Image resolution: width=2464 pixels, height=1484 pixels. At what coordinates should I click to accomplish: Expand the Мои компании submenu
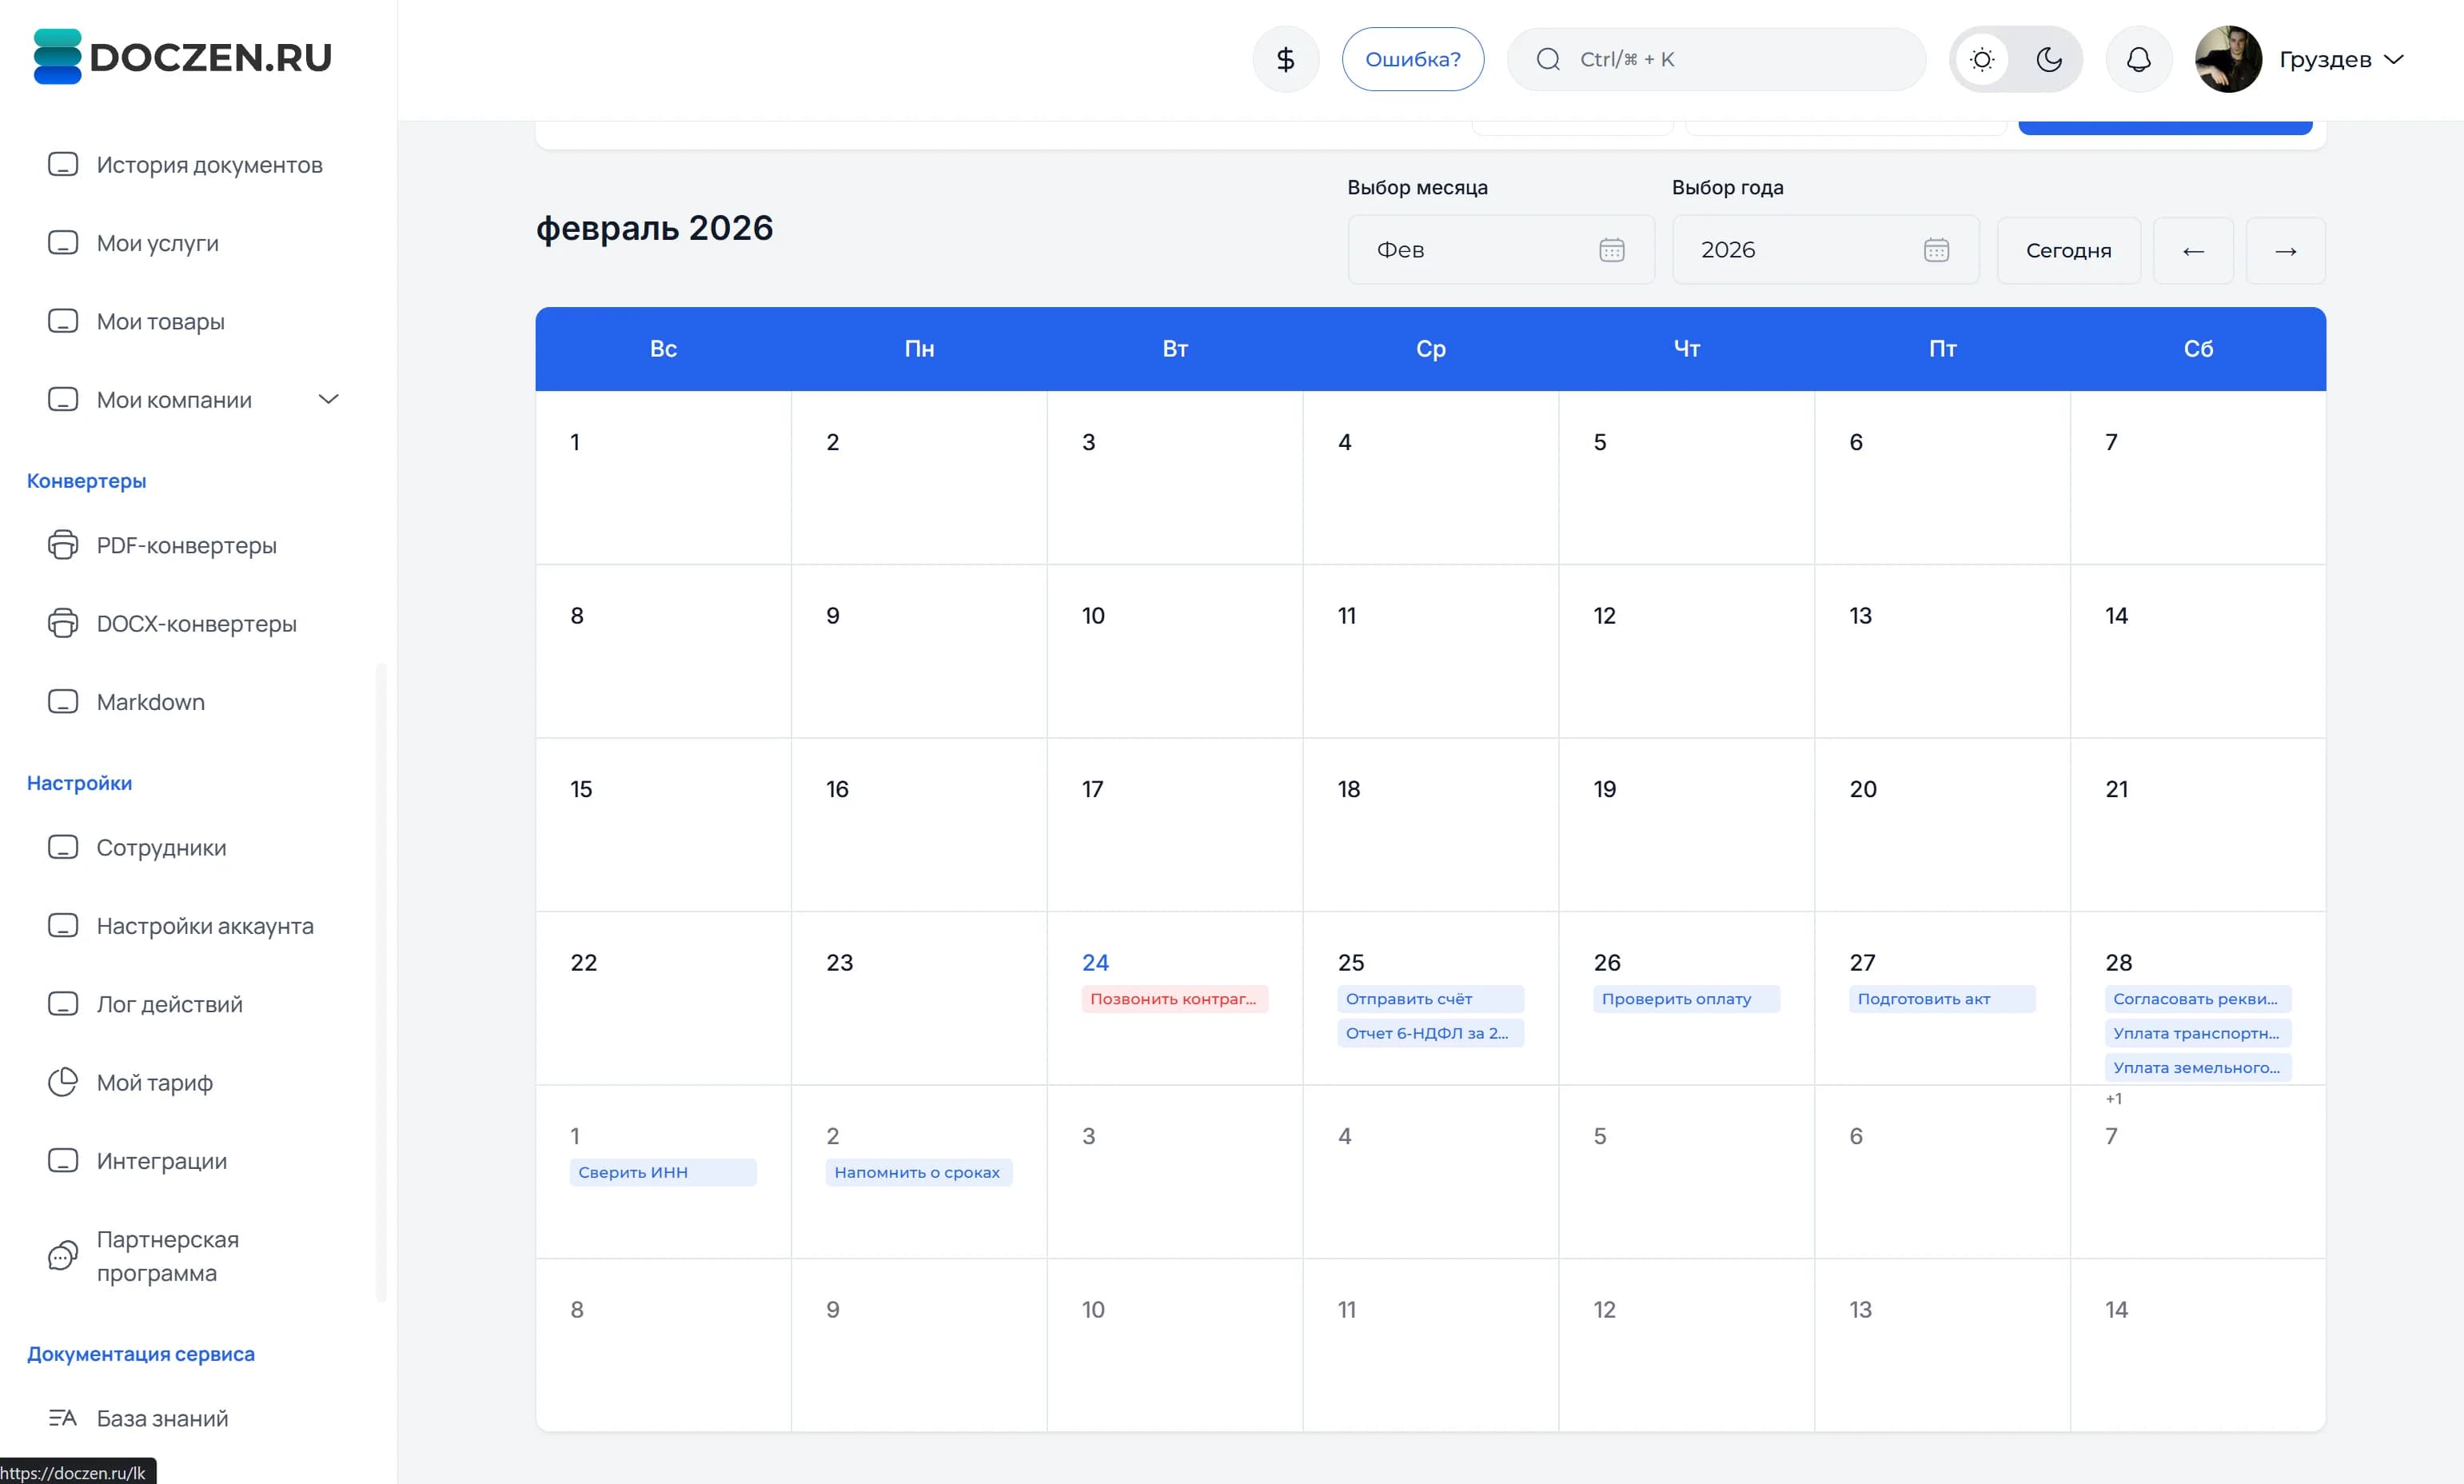coord(329,399)
